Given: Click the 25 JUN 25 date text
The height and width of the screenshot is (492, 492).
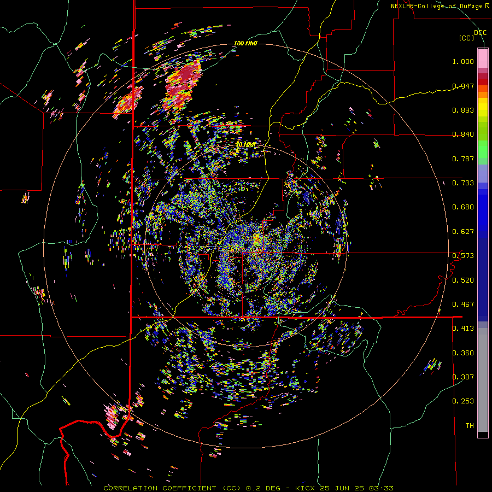Looking at the screenshot, I should coord(342,488).
